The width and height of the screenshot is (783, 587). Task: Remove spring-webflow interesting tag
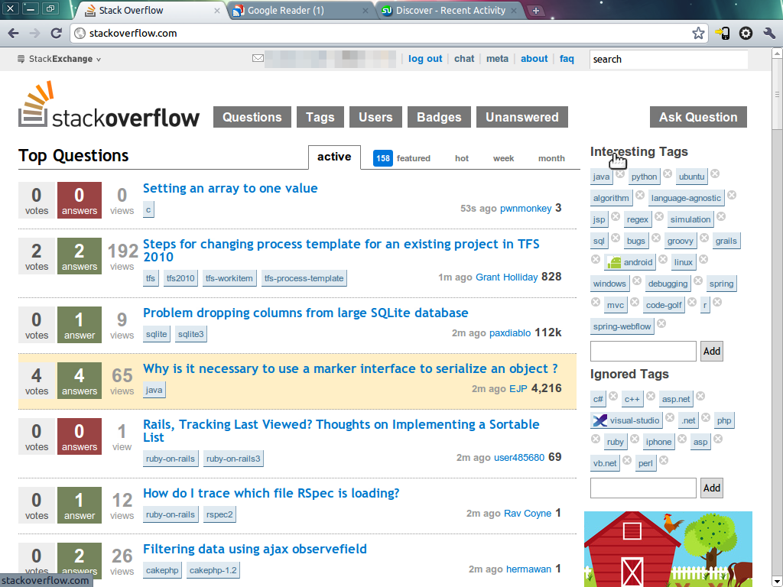tap(661, 323)
